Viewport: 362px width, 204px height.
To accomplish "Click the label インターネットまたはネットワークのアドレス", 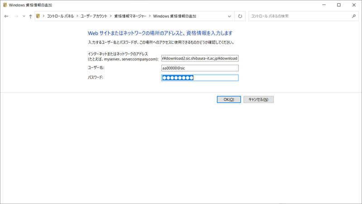I will click(x=118, y=54).
